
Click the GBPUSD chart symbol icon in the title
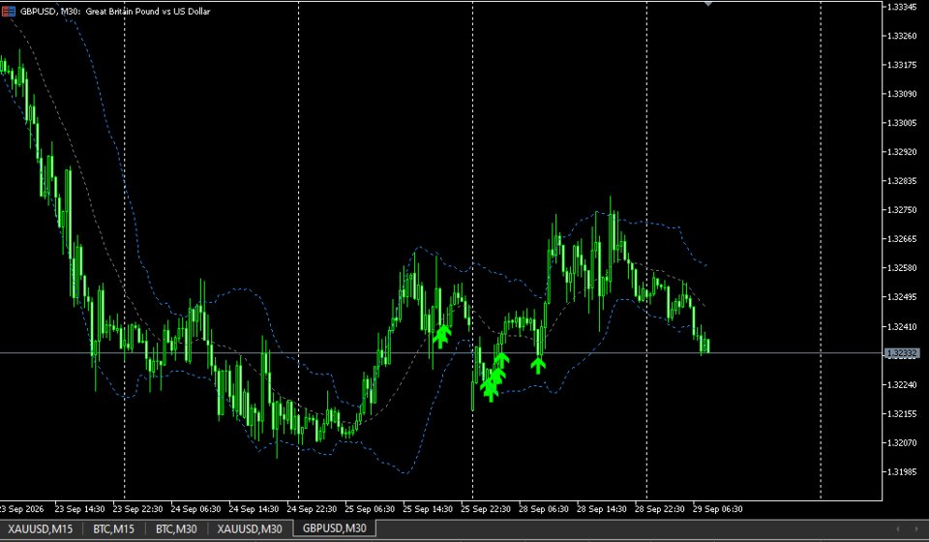point(9,12)
